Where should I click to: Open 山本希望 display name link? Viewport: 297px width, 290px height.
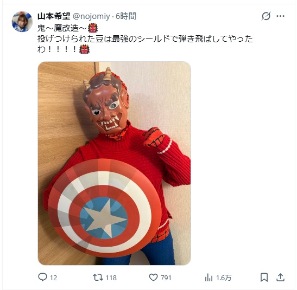click(54, 16)
